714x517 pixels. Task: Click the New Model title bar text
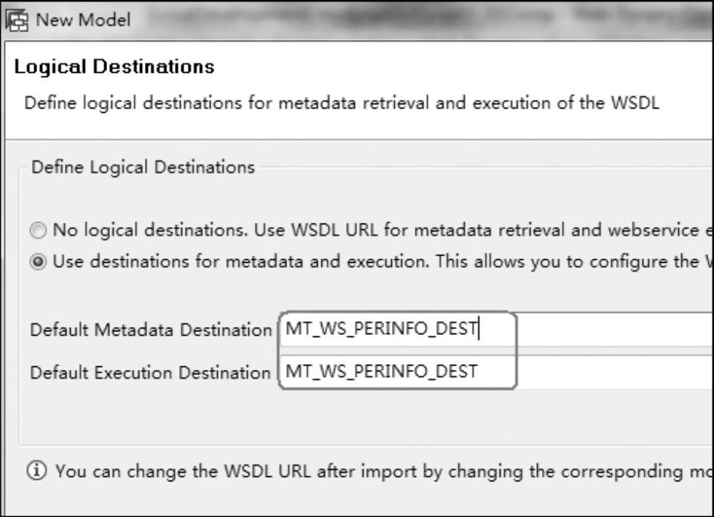[x=83, y=20]
